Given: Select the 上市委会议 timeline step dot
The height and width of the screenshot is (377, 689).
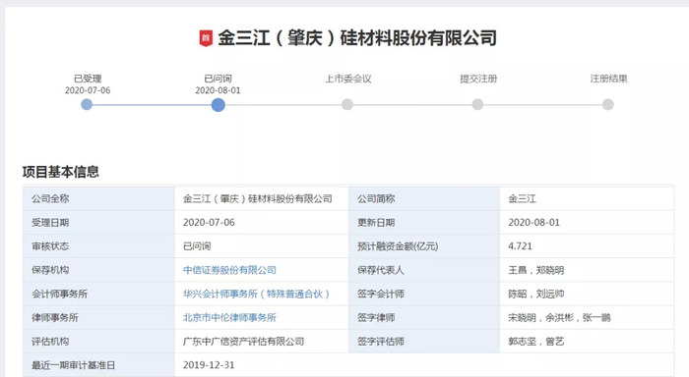Looking at the screenshot, I should pyautogui.click(x=347, y=104).
